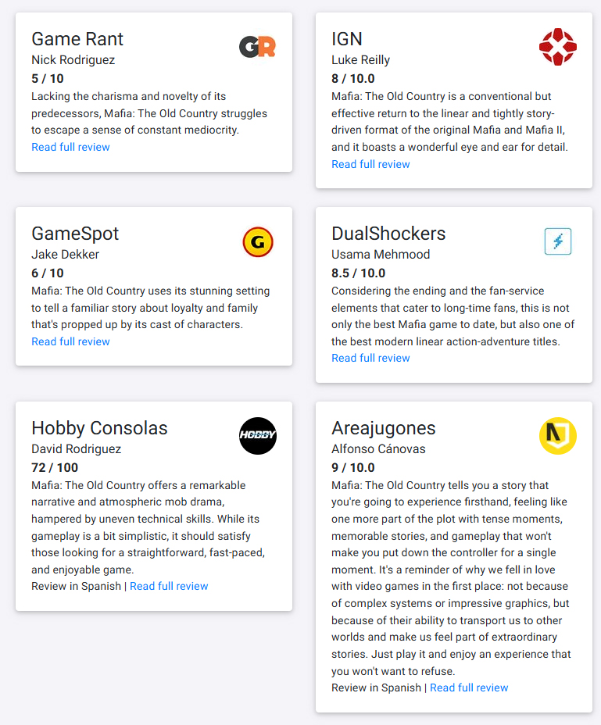Click the Game Rant GR logo icon
This screenshot has height=725, width=601.
pyautogui.click(x=257, y=48)
